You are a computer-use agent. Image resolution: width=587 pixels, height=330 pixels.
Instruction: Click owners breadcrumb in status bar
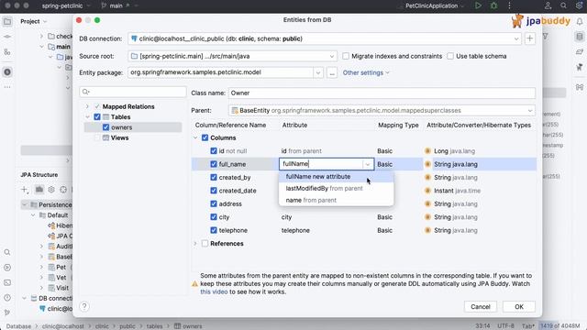[188, 326]
